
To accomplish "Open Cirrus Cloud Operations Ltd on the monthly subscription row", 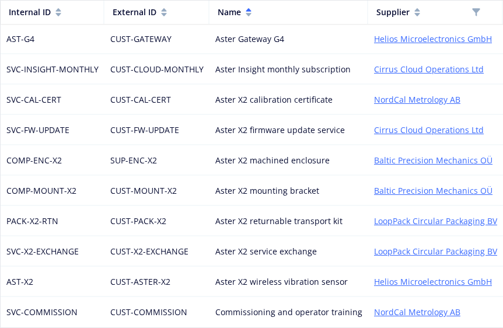I will (x=428, y=69).
